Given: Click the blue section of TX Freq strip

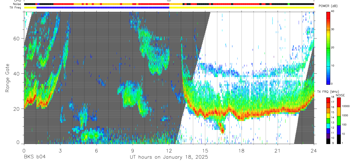Looking at the screenshot, I should coord(103,7).
